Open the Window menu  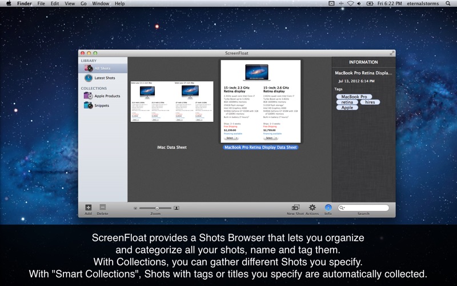101,3
